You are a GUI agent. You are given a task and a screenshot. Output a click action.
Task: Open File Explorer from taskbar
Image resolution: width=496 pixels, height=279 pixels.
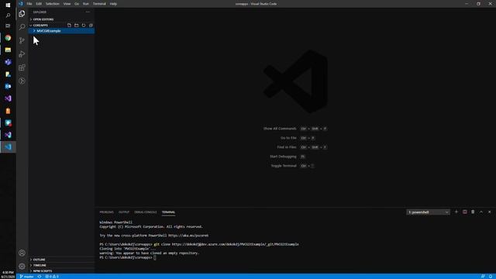[x=8, y=50]
